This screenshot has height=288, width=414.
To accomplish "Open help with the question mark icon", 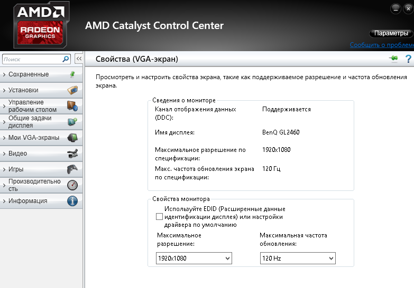I will (408, 59).
